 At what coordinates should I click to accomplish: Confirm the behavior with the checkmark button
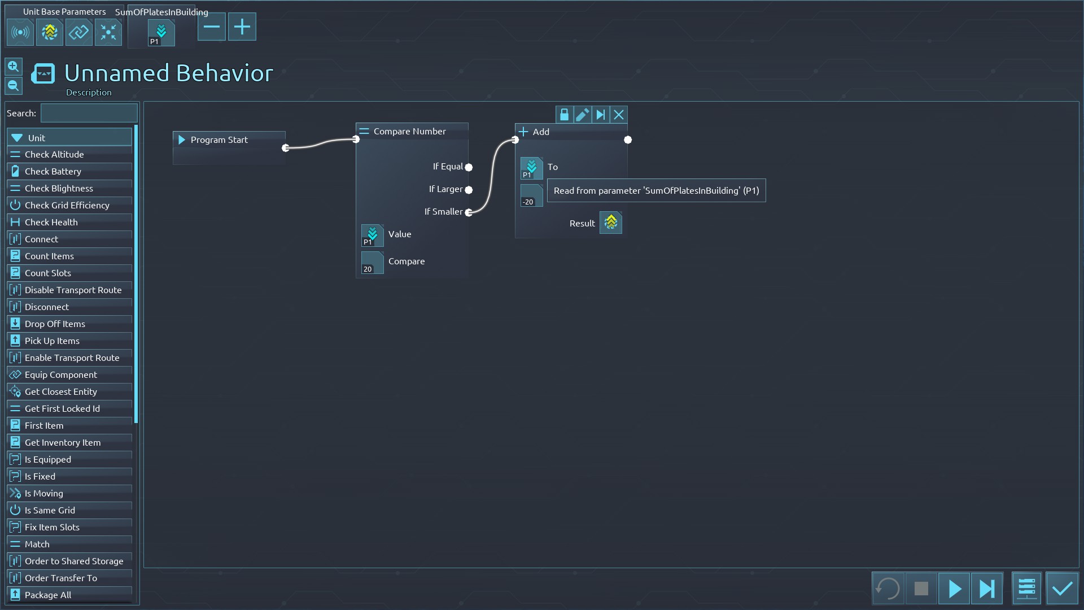[1062, 589]
